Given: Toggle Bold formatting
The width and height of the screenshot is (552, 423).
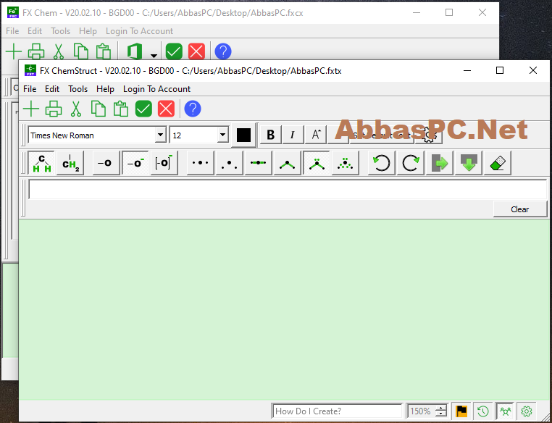Looking at the screenshot, I should (x=270, y=135).
